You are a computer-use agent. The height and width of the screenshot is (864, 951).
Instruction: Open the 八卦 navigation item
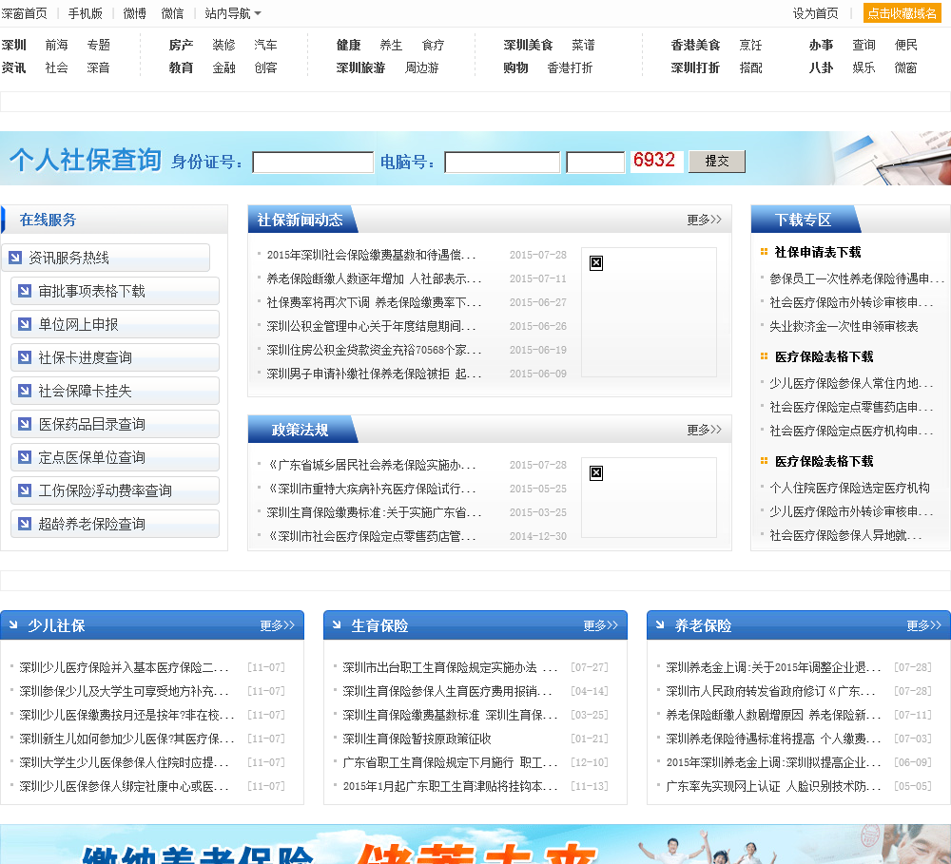(x=821, y=67)
